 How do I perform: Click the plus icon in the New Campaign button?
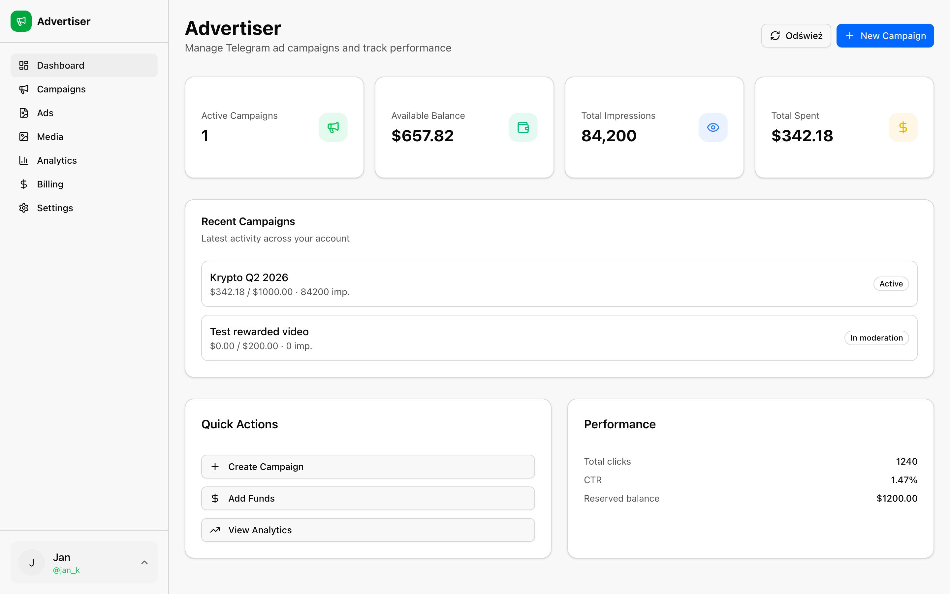tap(849, 36)
